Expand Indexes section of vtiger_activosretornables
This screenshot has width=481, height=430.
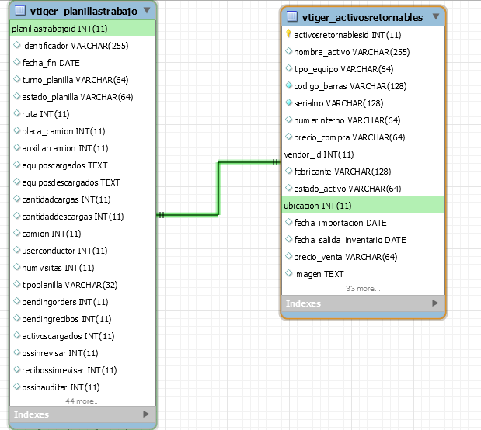pos(435,303)
